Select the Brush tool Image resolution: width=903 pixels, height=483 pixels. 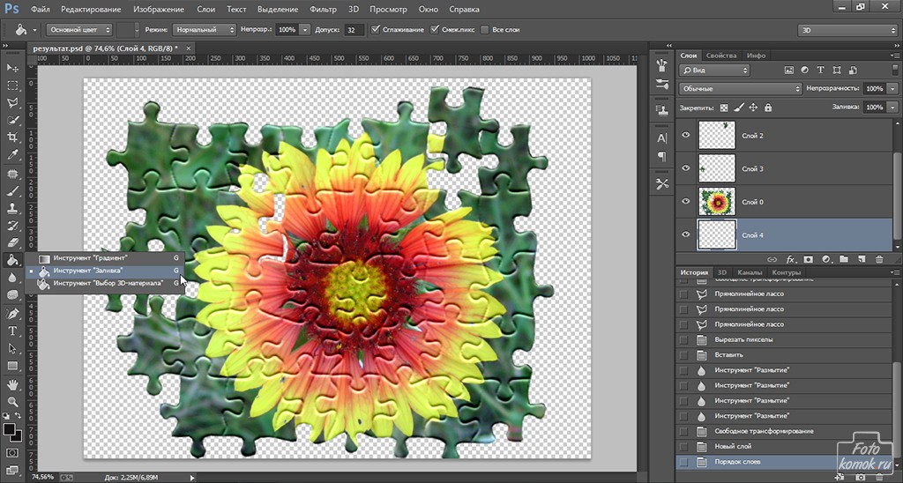[12, 190]
